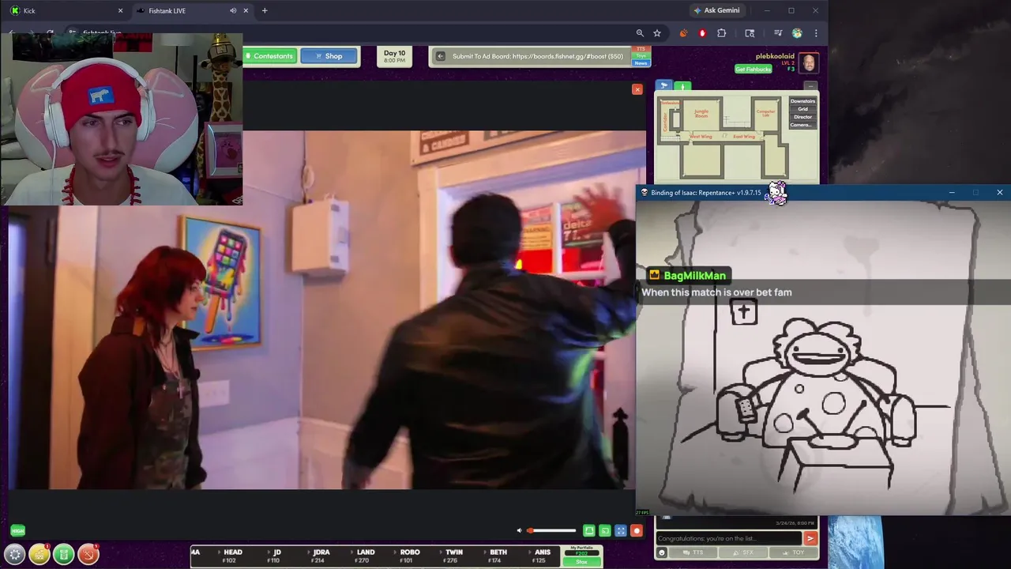Select TWIN stock in ticker
The height and width of the screenshot is (569, 1011).
(453, 556)
